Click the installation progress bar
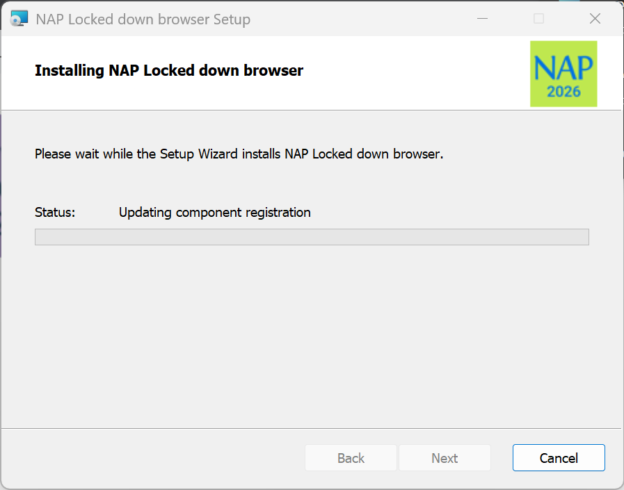624x490 pixels. tap(312, 237)
